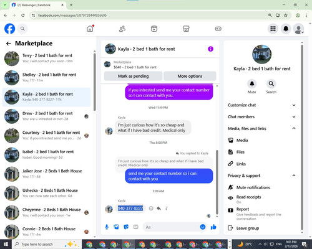Click Mark as pending button
312x249 pixels.
[x=134, y=76]
